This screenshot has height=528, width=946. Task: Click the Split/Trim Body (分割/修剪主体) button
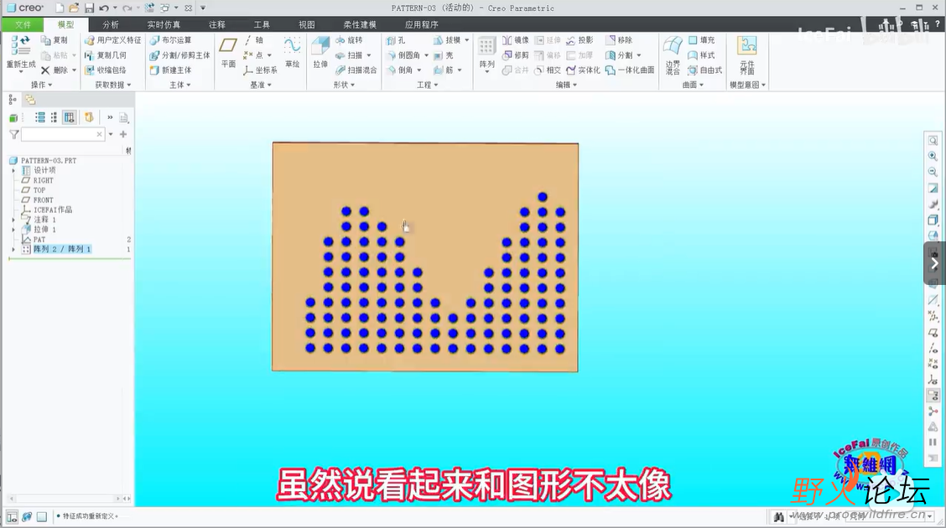click(x=179, y=54)
